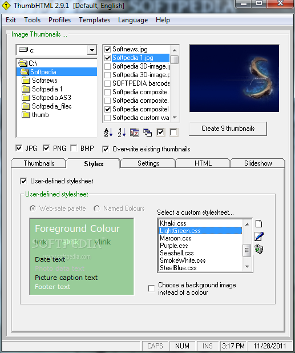Click the stylesheet list scrollbar thumb

pyautogui.click(x=247, y=250)
